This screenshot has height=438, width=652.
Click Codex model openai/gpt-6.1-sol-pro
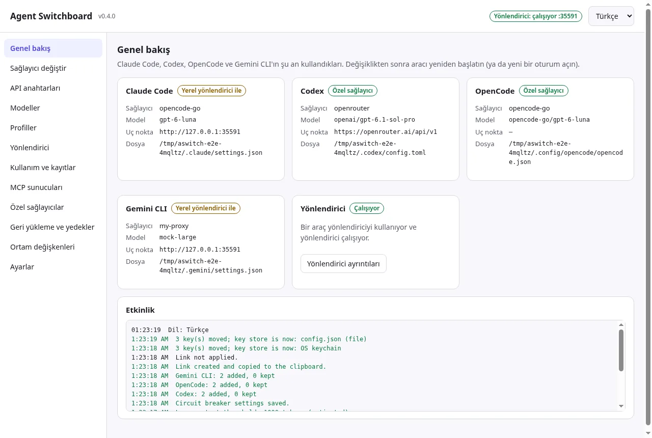374,120
